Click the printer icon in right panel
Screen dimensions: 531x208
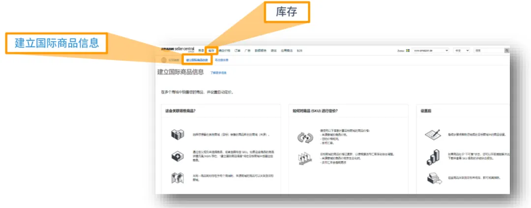(432, 179)
